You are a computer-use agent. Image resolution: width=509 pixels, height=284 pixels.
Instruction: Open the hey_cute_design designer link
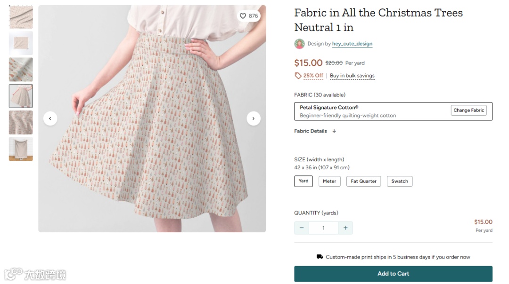click(x=352, y=44)
